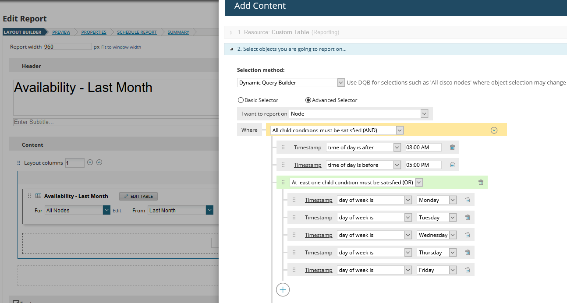Click Fit to window width link
This screenshot has height=303, width=567.
(121, 47)
